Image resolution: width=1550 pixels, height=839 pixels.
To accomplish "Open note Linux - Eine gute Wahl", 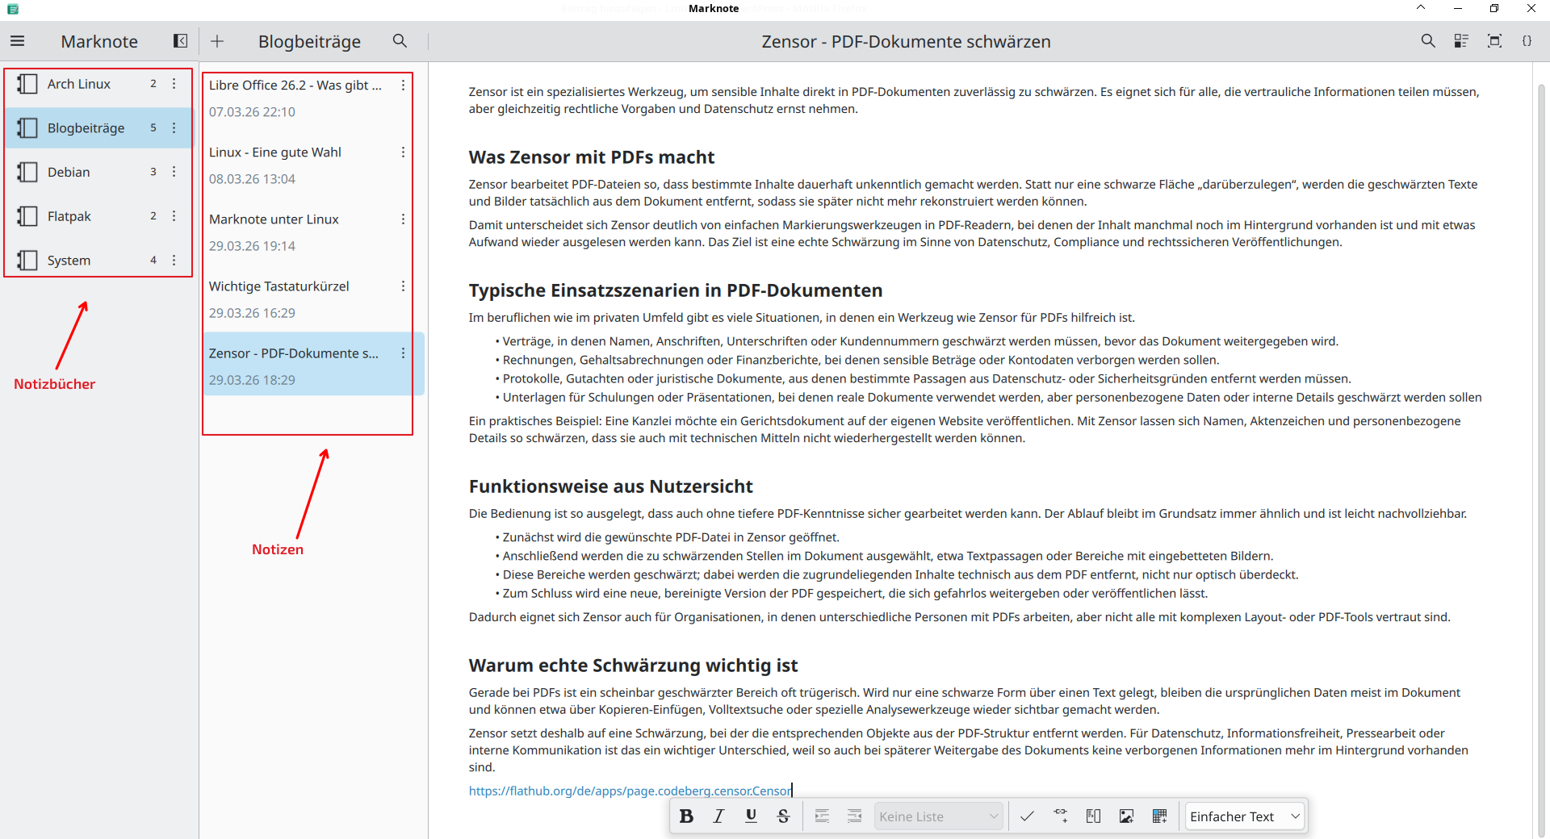I will tap(275, 152).
